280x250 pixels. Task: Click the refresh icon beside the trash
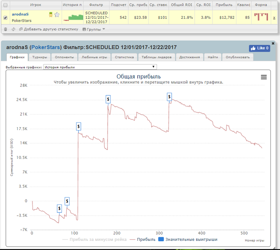point(13,29)
